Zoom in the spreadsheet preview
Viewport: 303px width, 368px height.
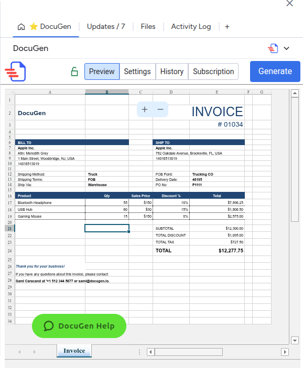pos(145,109)
